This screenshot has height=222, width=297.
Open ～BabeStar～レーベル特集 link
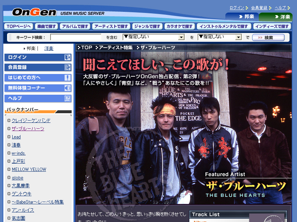[38, 202]
